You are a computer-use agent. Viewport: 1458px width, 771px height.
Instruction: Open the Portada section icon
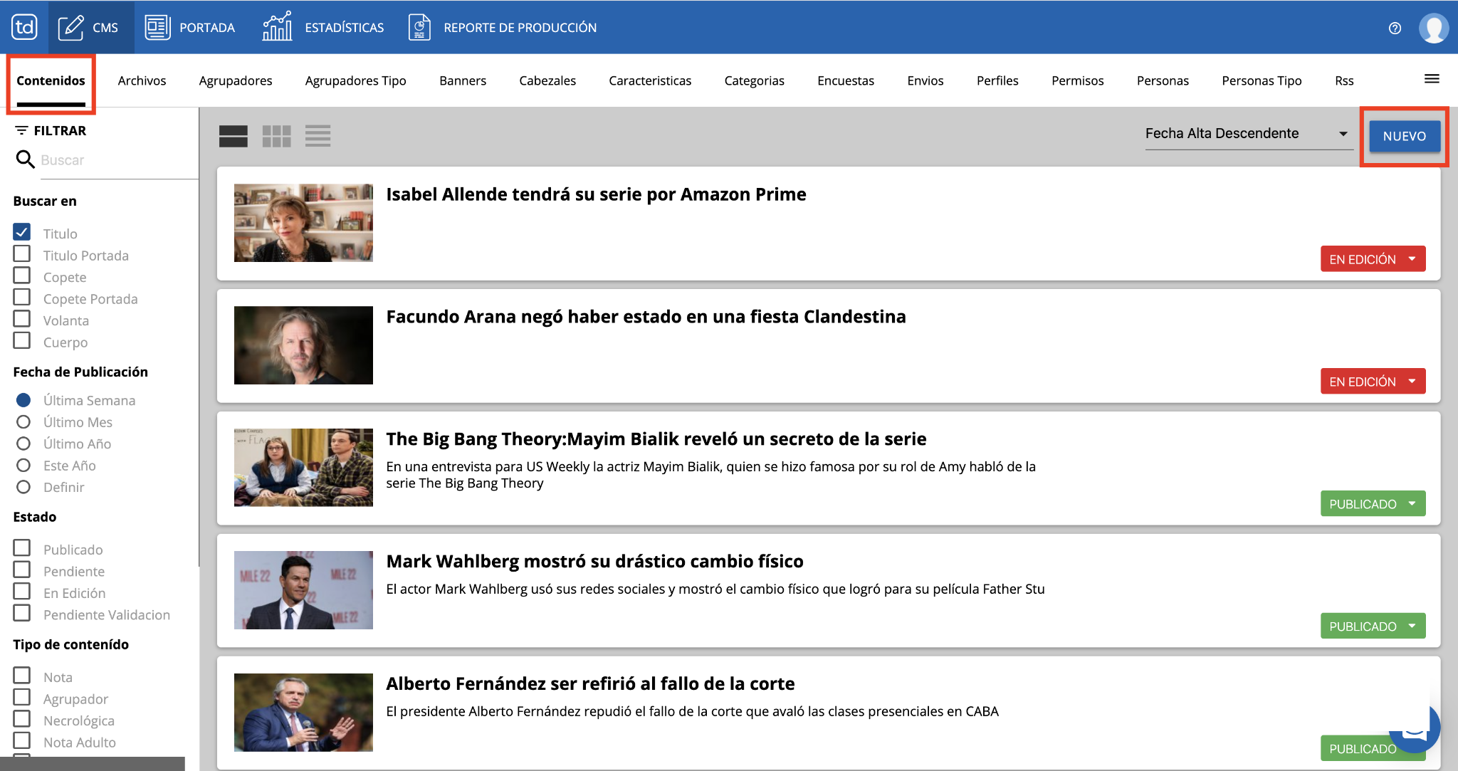point(157,27)
